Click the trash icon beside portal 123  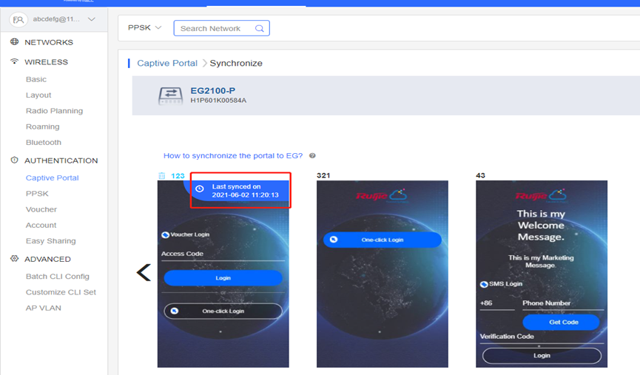tap(162, 176)
